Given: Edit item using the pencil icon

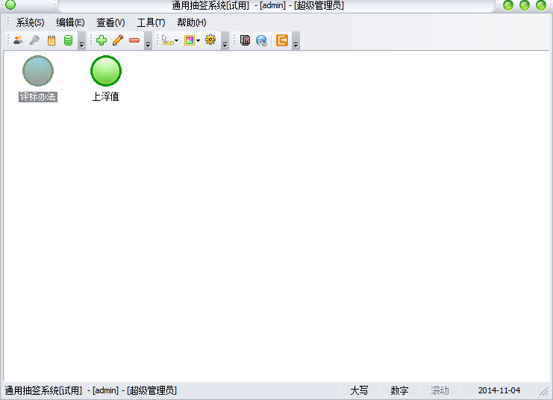Looking at the screenshot, I should coord(118,40).
